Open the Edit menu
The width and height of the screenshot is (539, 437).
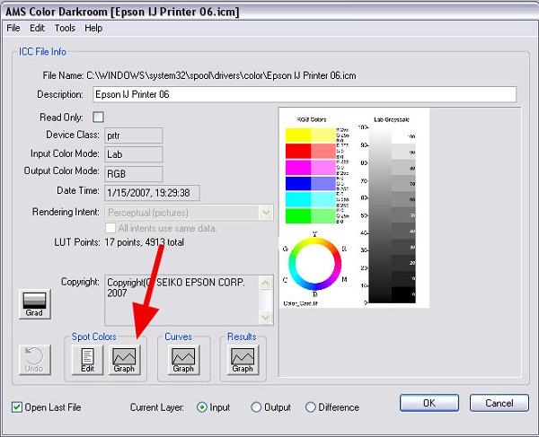pos(37,28)
